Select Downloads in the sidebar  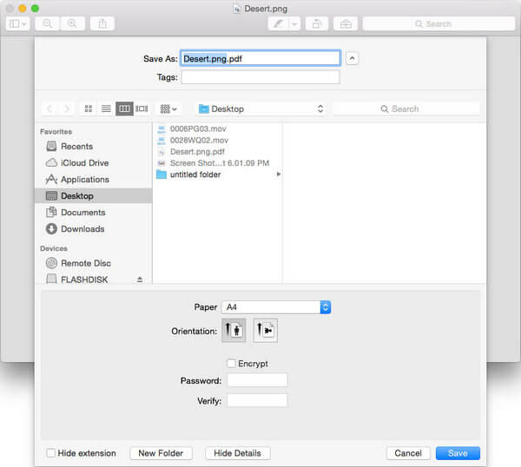tap(82, 229)
